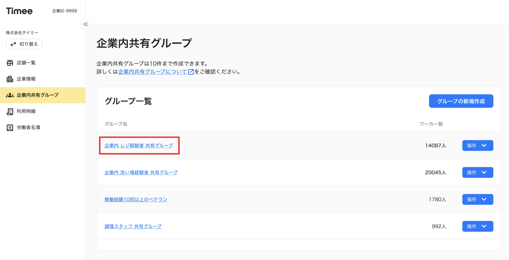Click the ID badge icon beside 労働者名簿
Image resolution: width=509 pixels, height=260 pixels.
pos(10,128)
